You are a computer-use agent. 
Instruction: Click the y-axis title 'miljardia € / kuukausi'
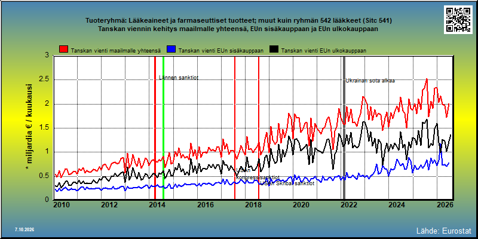pos(29,127)
